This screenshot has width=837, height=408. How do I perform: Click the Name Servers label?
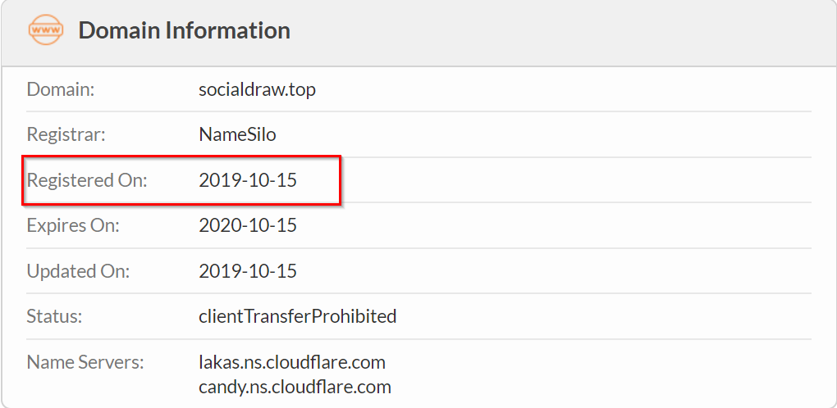point(85,363)
